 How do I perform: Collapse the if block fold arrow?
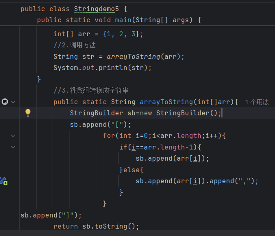(13, 147)
